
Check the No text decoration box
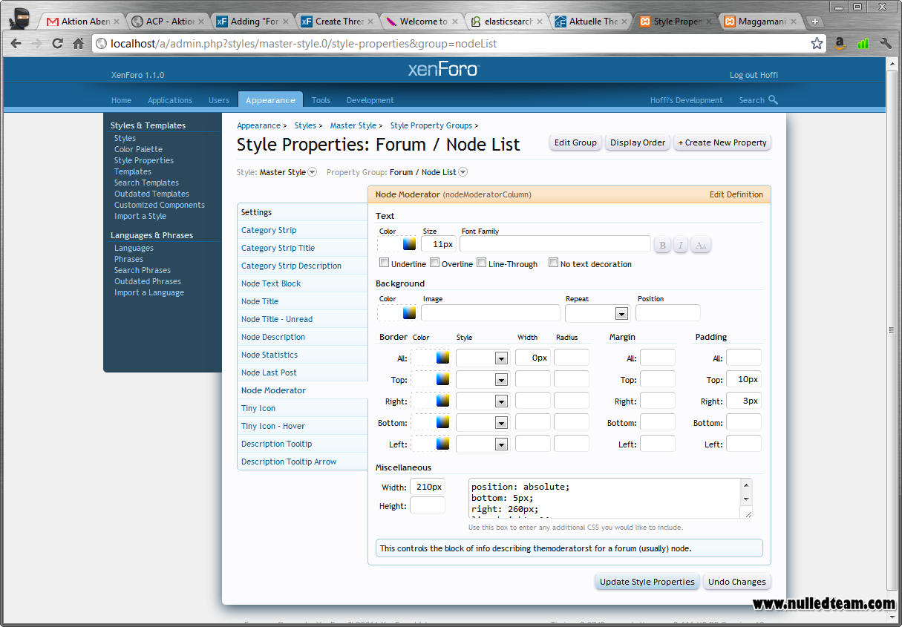coord(553,263)
